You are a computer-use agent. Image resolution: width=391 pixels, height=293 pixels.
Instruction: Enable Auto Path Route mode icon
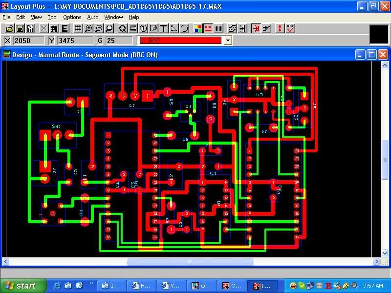232,28
